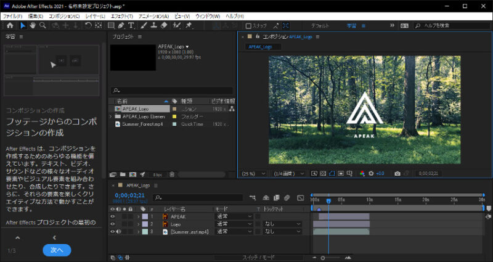Open the 編集(E) menu

pos(36,16)
